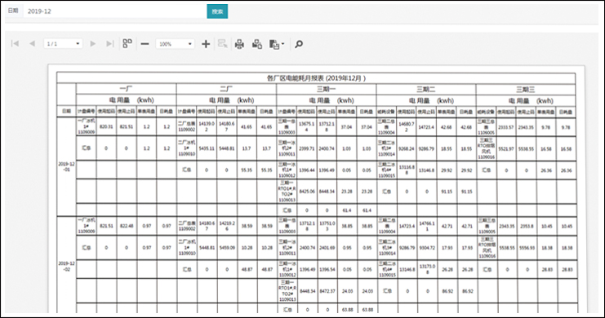Print the report with printer icon
The image size is (605, 318).
239,44
